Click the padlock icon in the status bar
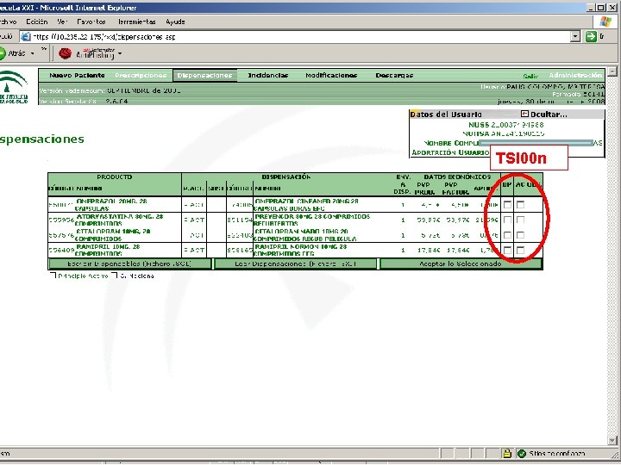The image size is (621, 465). pos(506,454)
